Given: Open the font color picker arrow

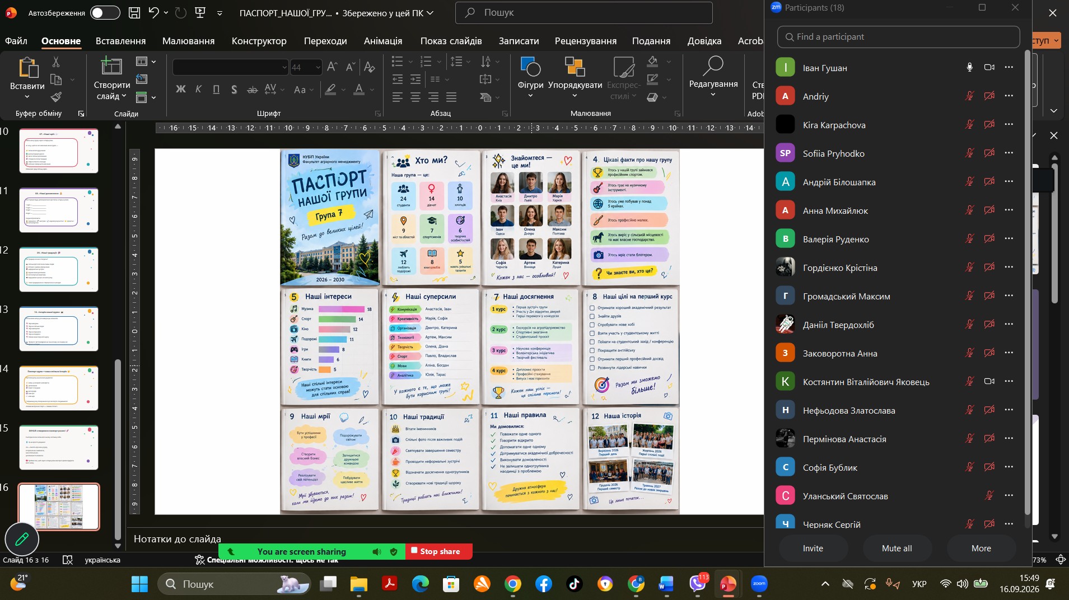Looking at the screenshot, I should tap(372, 90).
